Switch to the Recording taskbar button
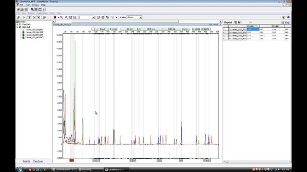 pos(90,170)
